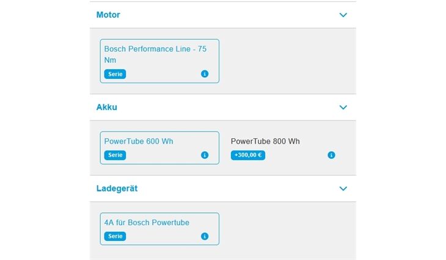Click the Serie badge on the charger card
The height and width of the screenshot is (260, 446).
(115, 236)
